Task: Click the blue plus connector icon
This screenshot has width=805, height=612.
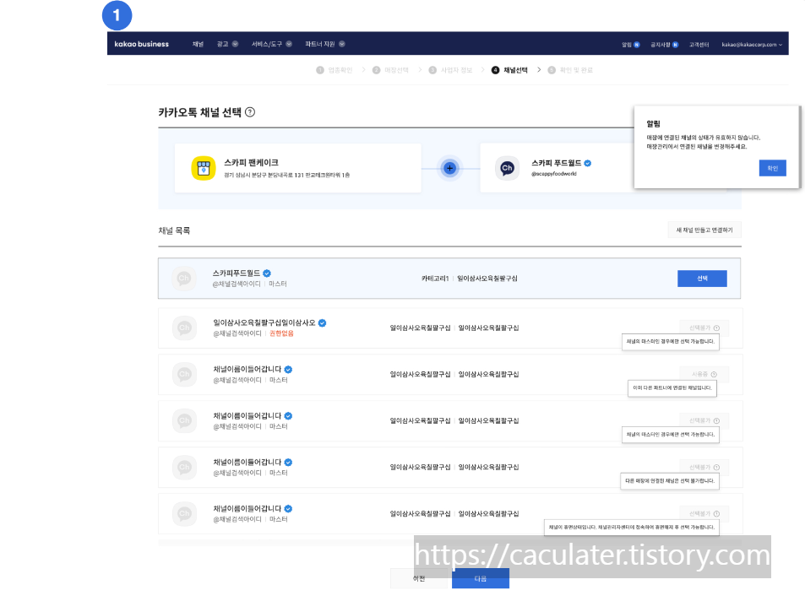Action: pos(449,168)
